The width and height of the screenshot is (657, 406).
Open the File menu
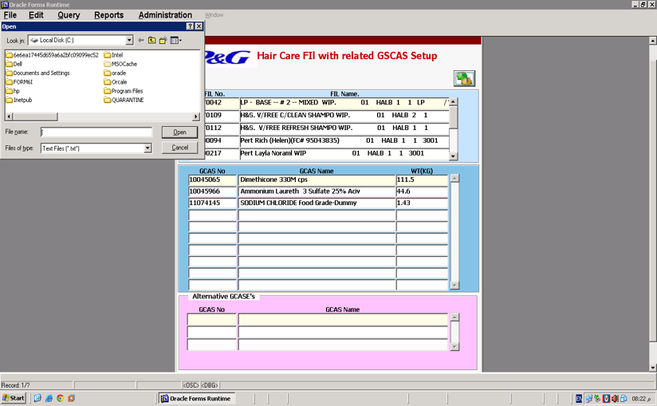coord(10,15)
